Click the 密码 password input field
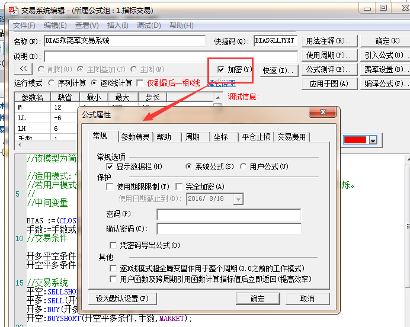 (x=229, y=214)
